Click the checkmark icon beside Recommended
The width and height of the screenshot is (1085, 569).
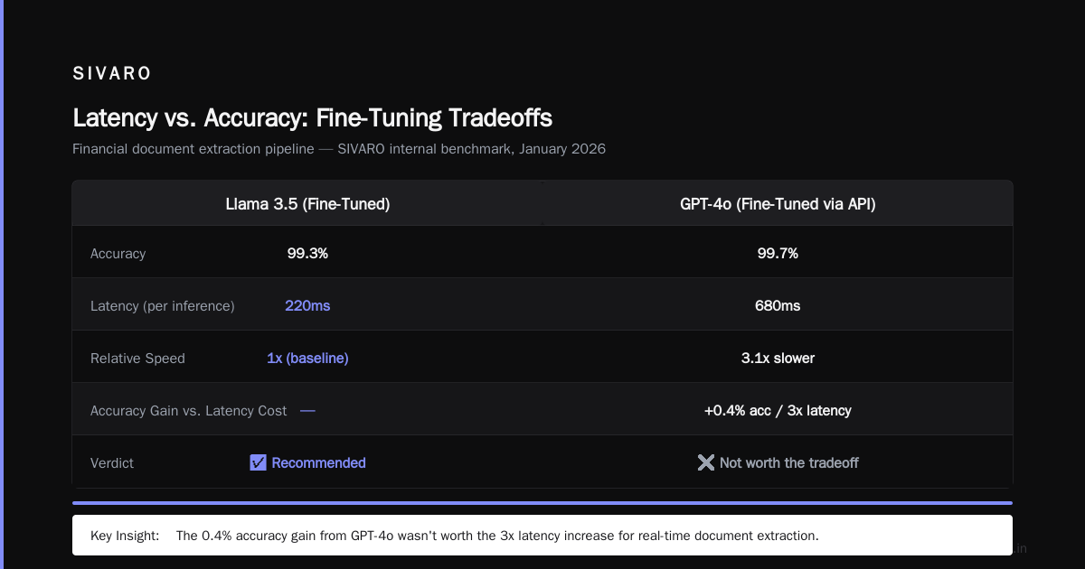[258, 462]
